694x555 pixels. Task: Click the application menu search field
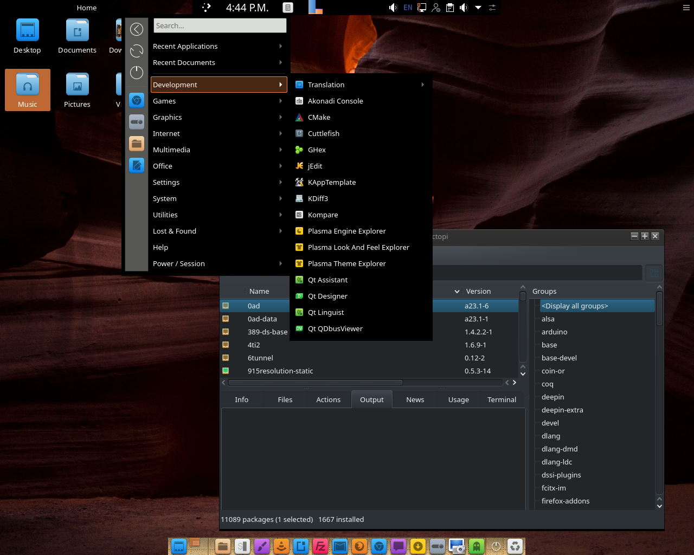pyautogui.click(x=220, y=25)
